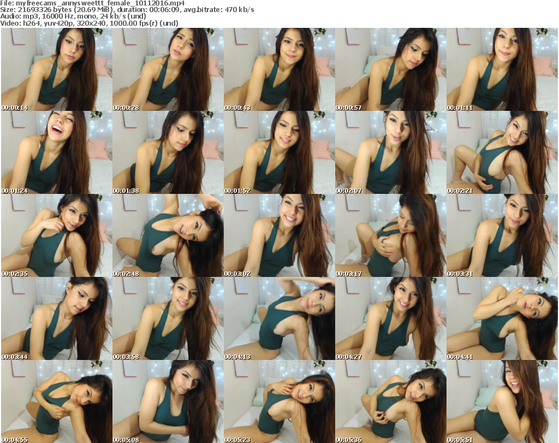Select the thumbnail stamped 00:00:14

[57, 69]
